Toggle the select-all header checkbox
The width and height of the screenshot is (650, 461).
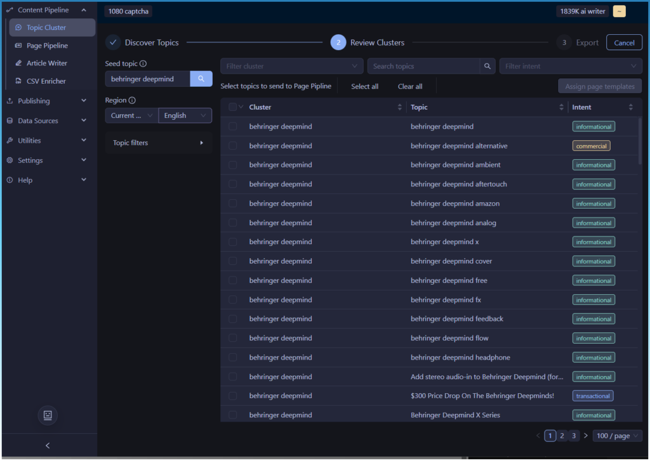click(x=232, y=107)
